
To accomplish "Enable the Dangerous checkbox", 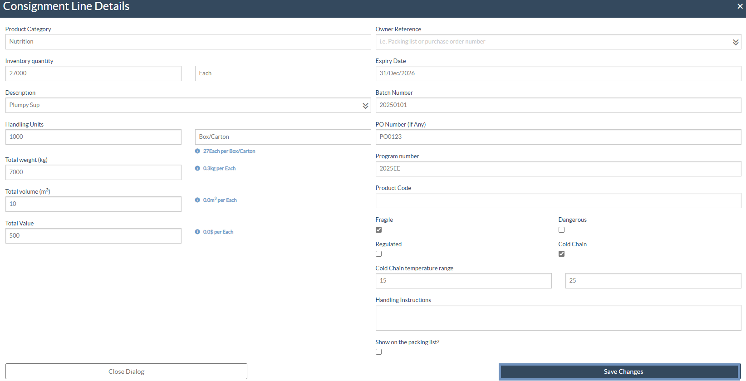I will coord(561,230).
